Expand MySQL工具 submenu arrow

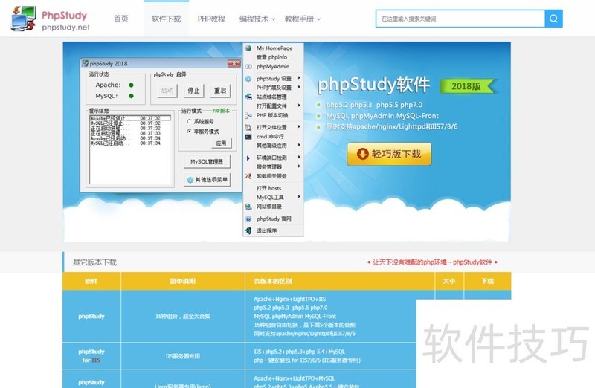[299, 196]
